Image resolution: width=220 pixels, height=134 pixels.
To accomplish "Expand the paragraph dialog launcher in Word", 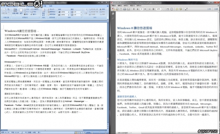I will (82, 18).
